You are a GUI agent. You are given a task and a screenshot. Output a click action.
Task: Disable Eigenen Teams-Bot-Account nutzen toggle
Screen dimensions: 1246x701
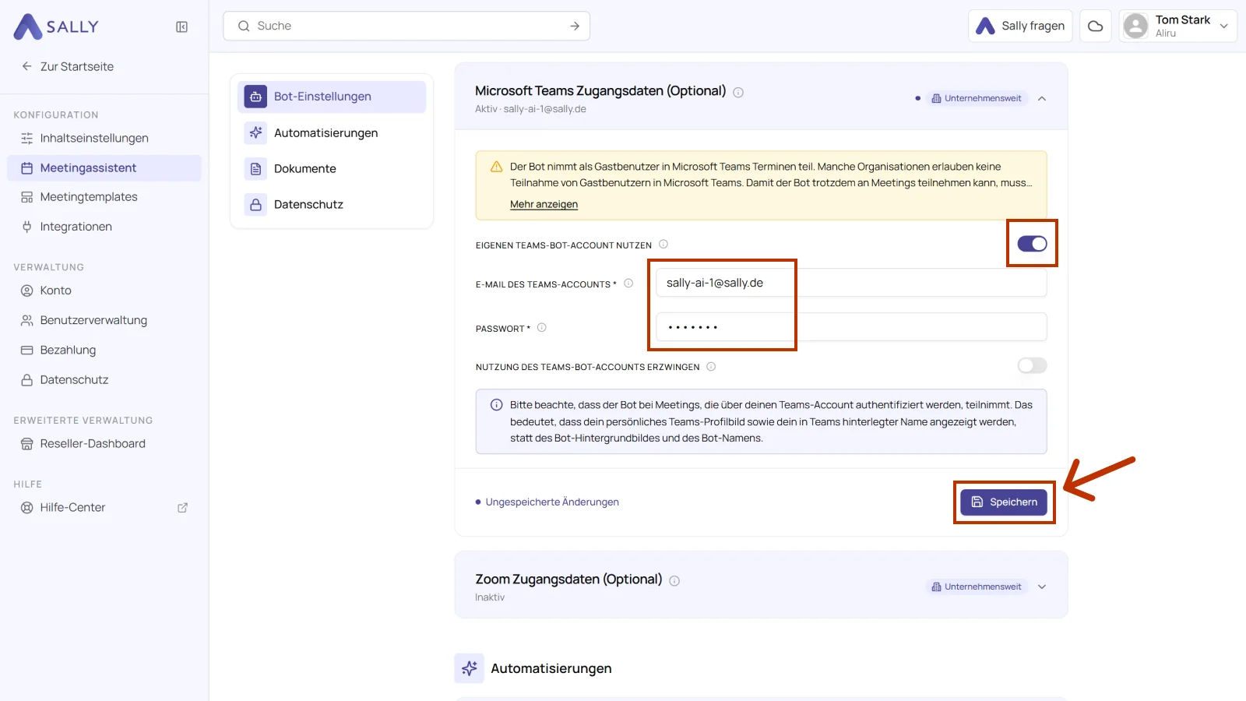pos(1032,244)
